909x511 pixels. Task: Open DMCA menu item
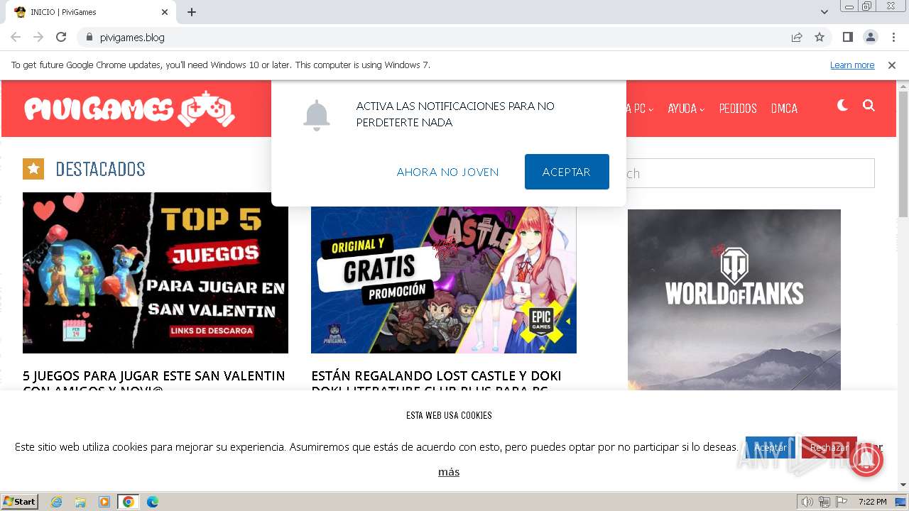784,109
